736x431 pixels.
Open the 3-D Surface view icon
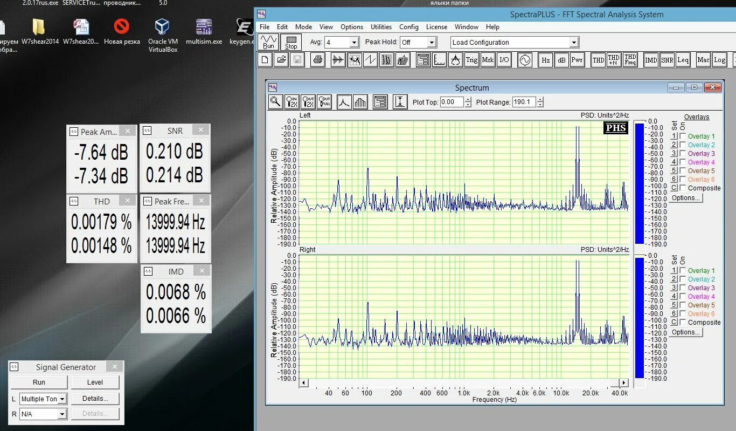click(x=402, y=60)
